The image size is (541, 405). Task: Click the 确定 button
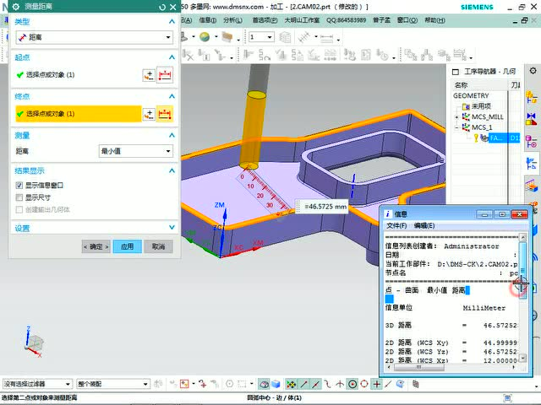pos(96,246)
